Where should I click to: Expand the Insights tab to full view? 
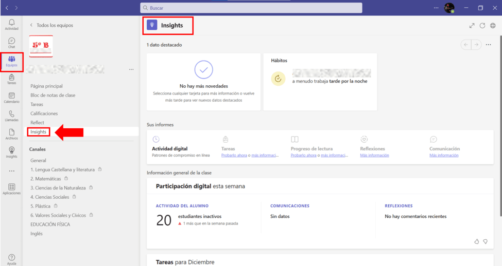click(x=472, y=26)
